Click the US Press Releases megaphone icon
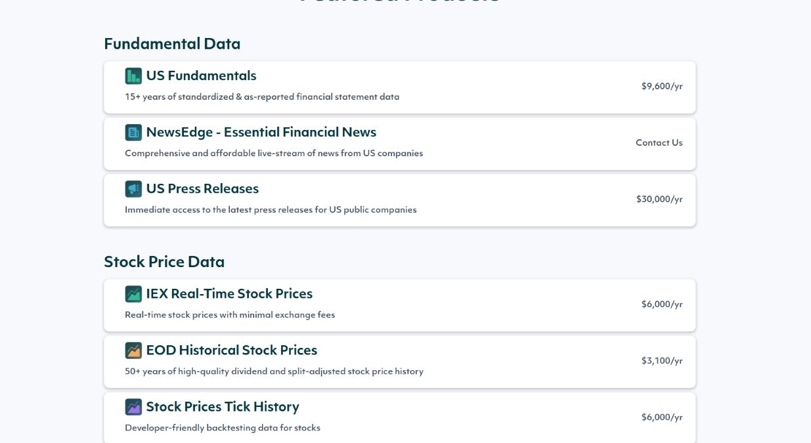 click(x=133, y=188)
